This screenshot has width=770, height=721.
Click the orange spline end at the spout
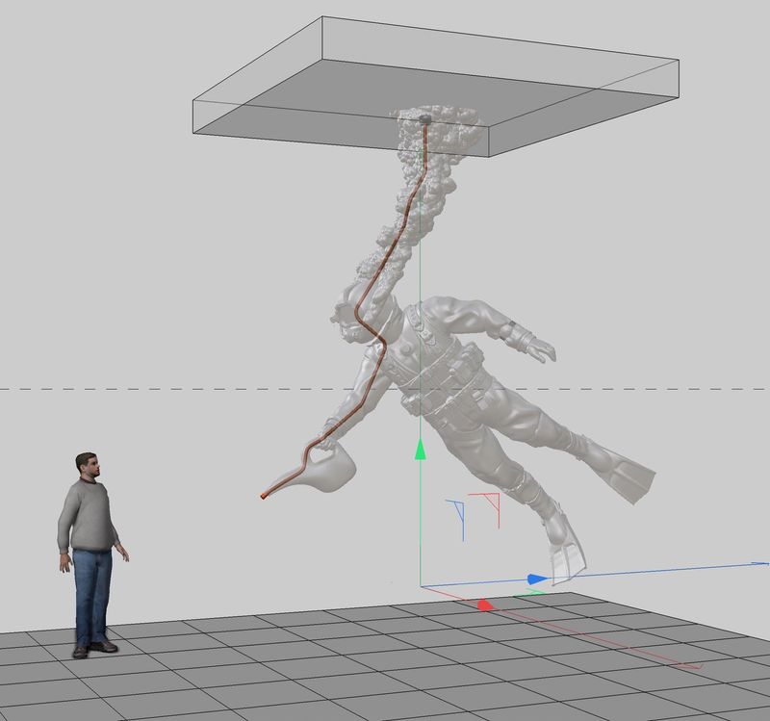click(x=264, y=496)
